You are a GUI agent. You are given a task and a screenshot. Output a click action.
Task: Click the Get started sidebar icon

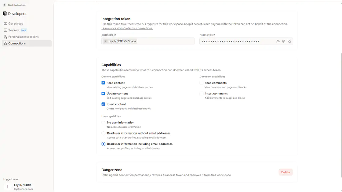[5, 23]
